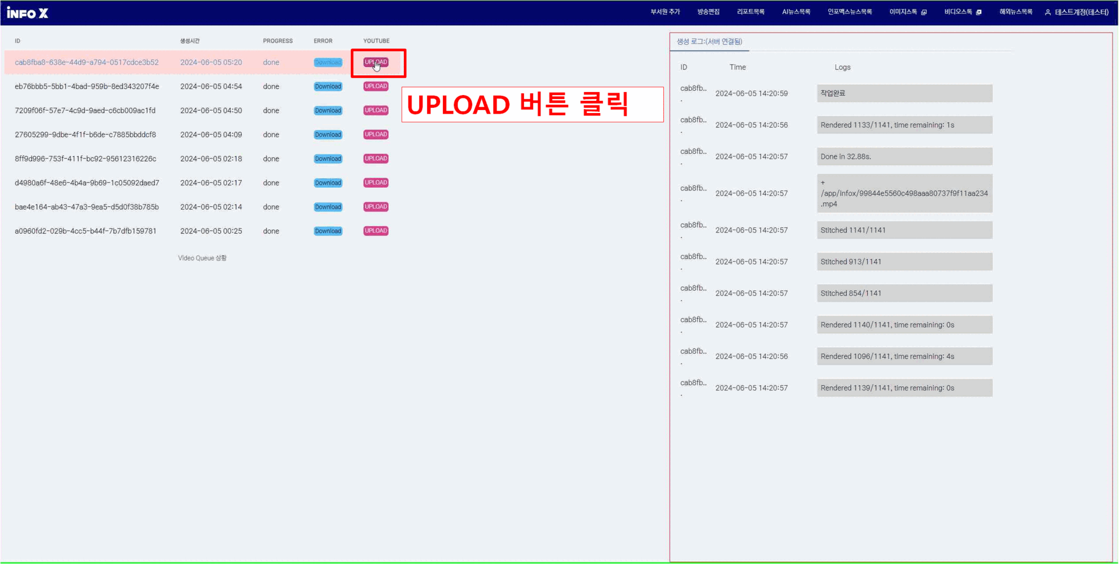Image resolution: width=1119 pixels, height=564 pixels.
Task: Select ID cab8fba8-638e-44d9-a794-0517cdce3b52
Action: (87, 62)
